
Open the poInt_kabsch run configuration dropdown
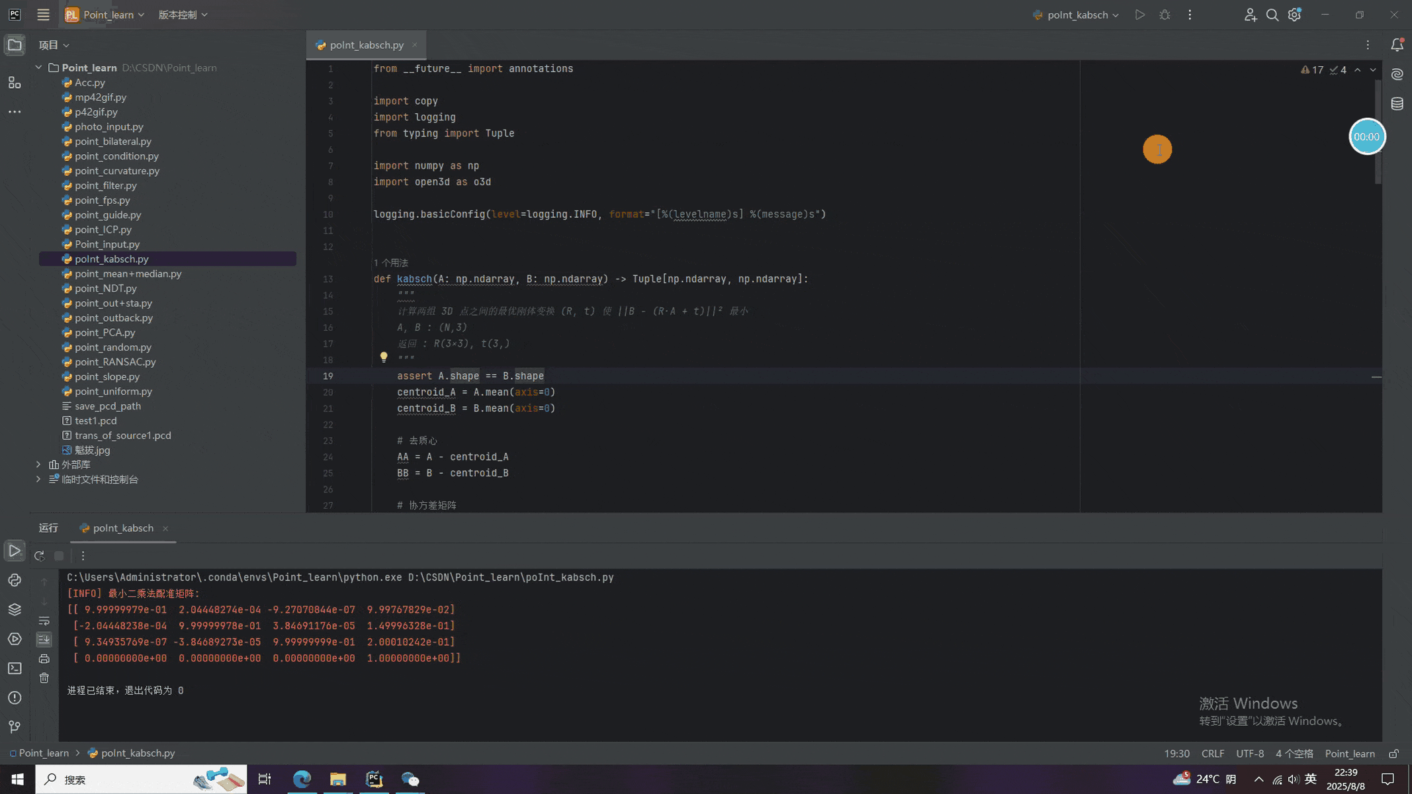click(x=1076, y=15)
